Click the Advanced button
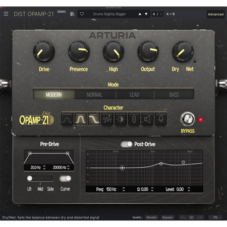 pyautogui.click(x=216, y=14)
